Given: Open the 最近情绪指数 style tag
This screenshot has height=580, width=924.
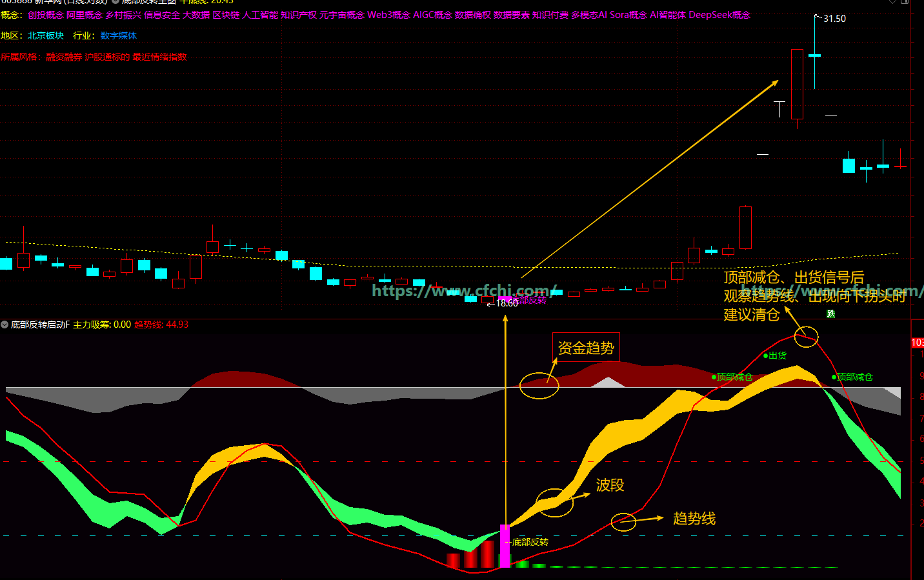Looking at the screenshot, I should tap(159, 57).
